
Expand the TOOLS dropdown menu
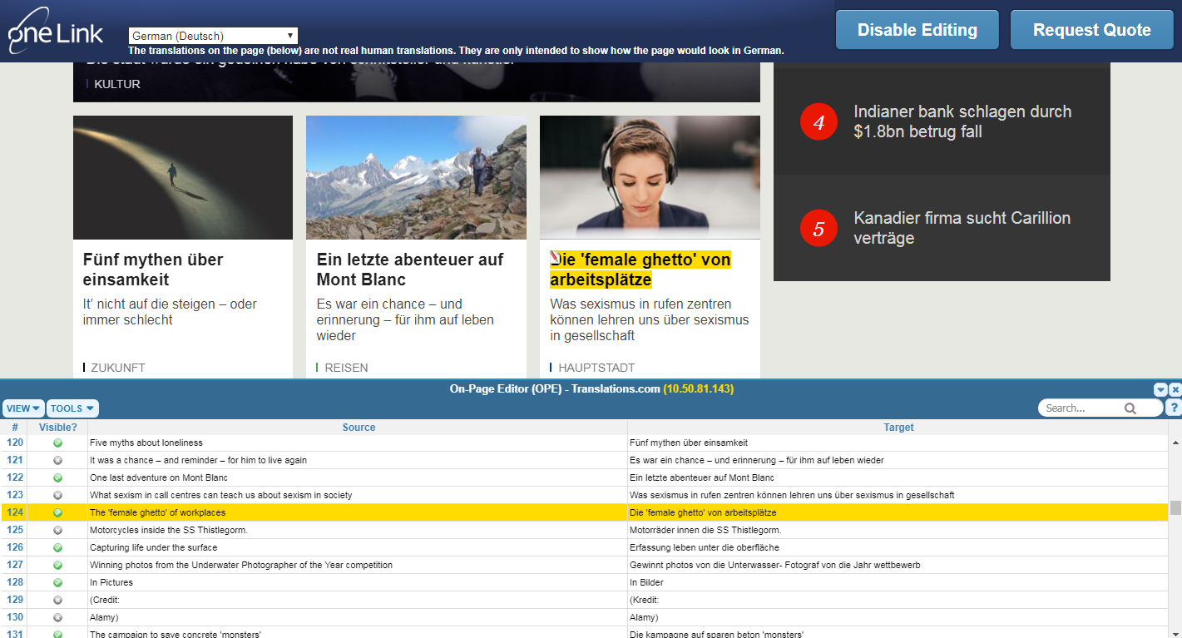tap(72, 408)
